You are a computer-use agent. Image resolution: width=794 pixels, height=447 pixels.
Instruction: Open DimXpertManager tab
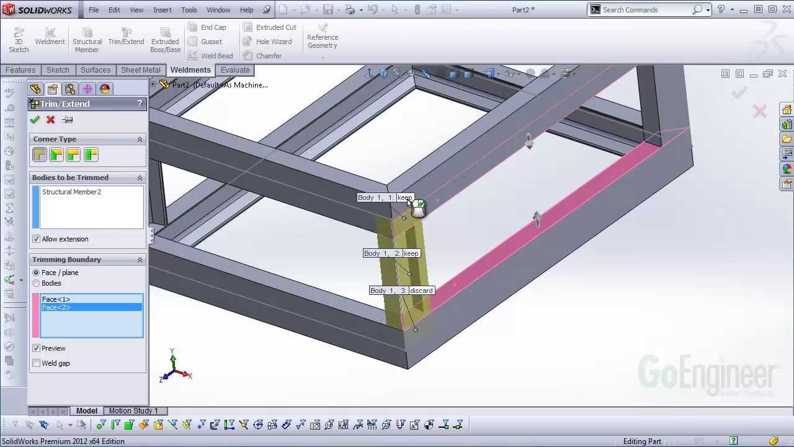pyautogui.click(x=87, y=89)
